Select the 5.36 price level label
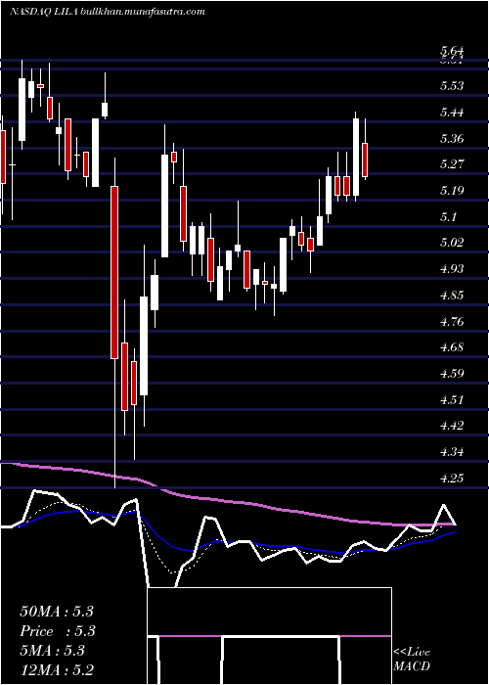This screenshot has height=685, width=489. (x=452, y=139)
